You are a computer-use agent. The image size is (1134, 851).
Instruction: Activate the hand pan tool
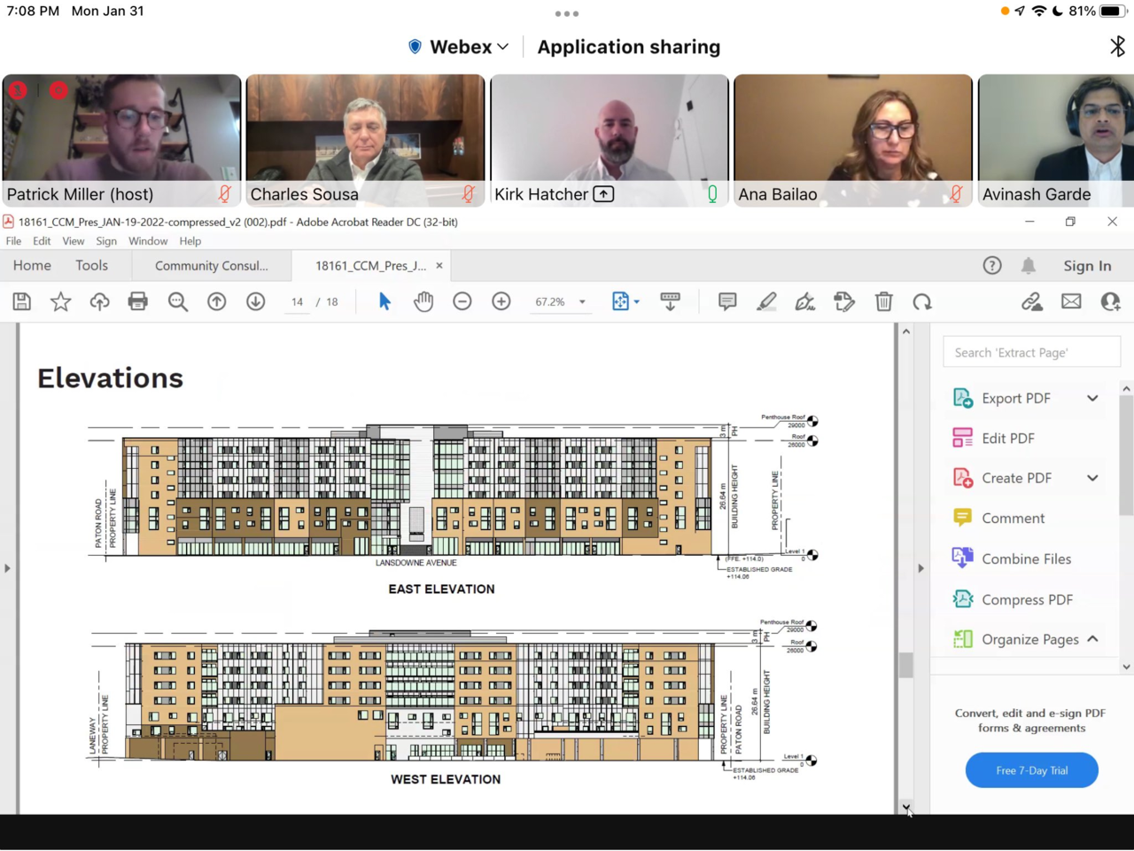(x=423, y=302)
